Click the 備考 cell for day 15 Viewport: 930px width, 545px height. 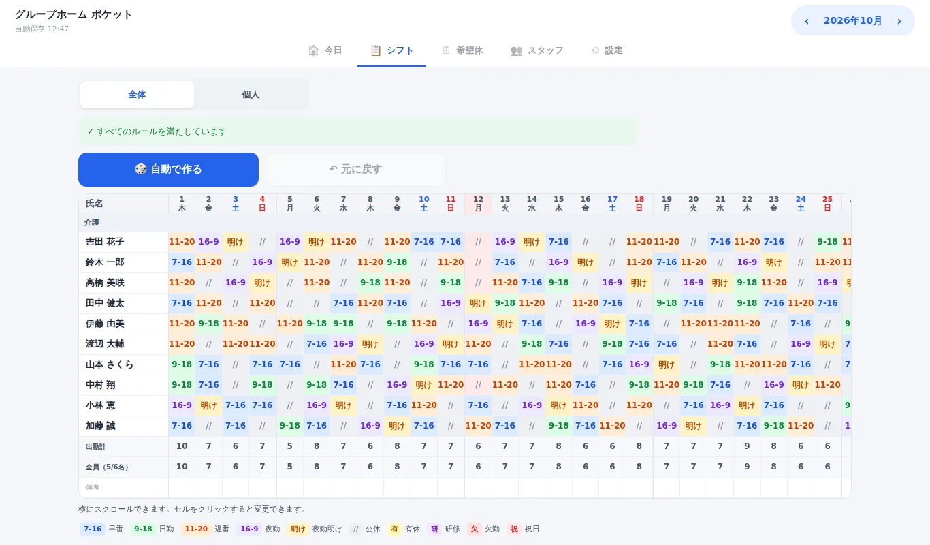click(x=558, y=488)
